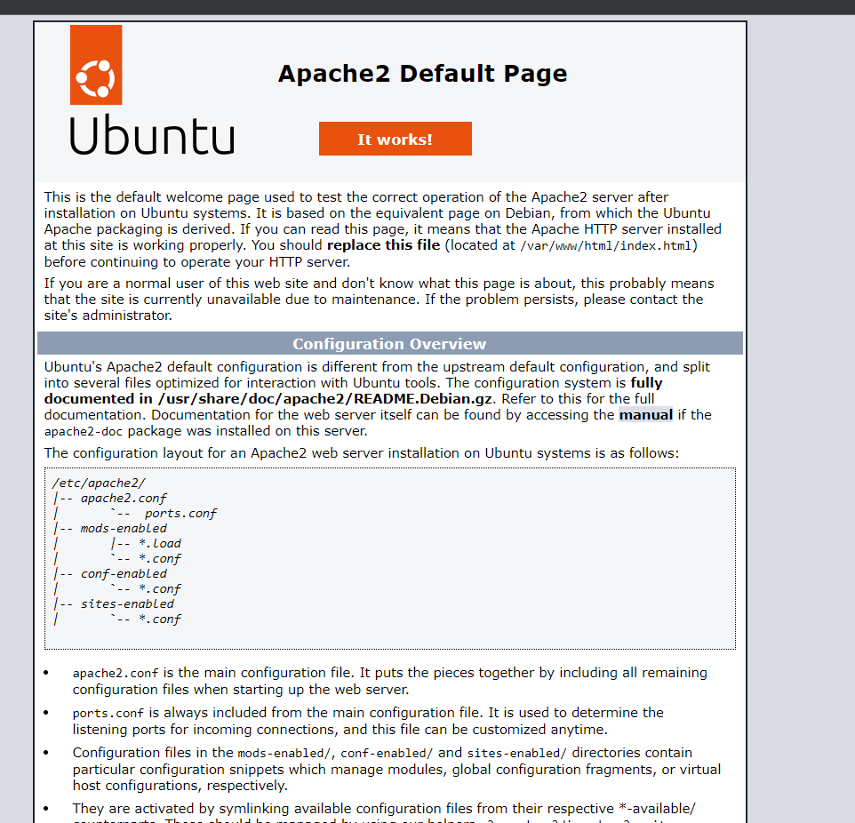The width and height of the screenshot is (855, 823).
Task: Click the 'fully' bold word in overview
Action: [647, 383]
